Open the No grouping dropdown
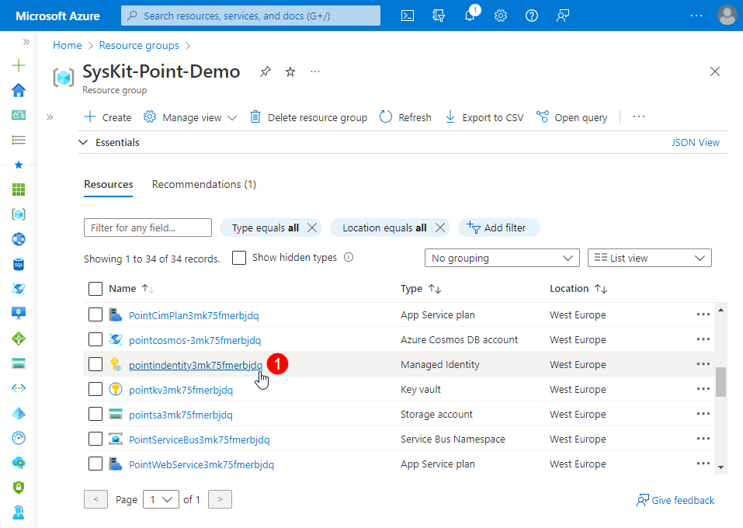 click(502, 257)
